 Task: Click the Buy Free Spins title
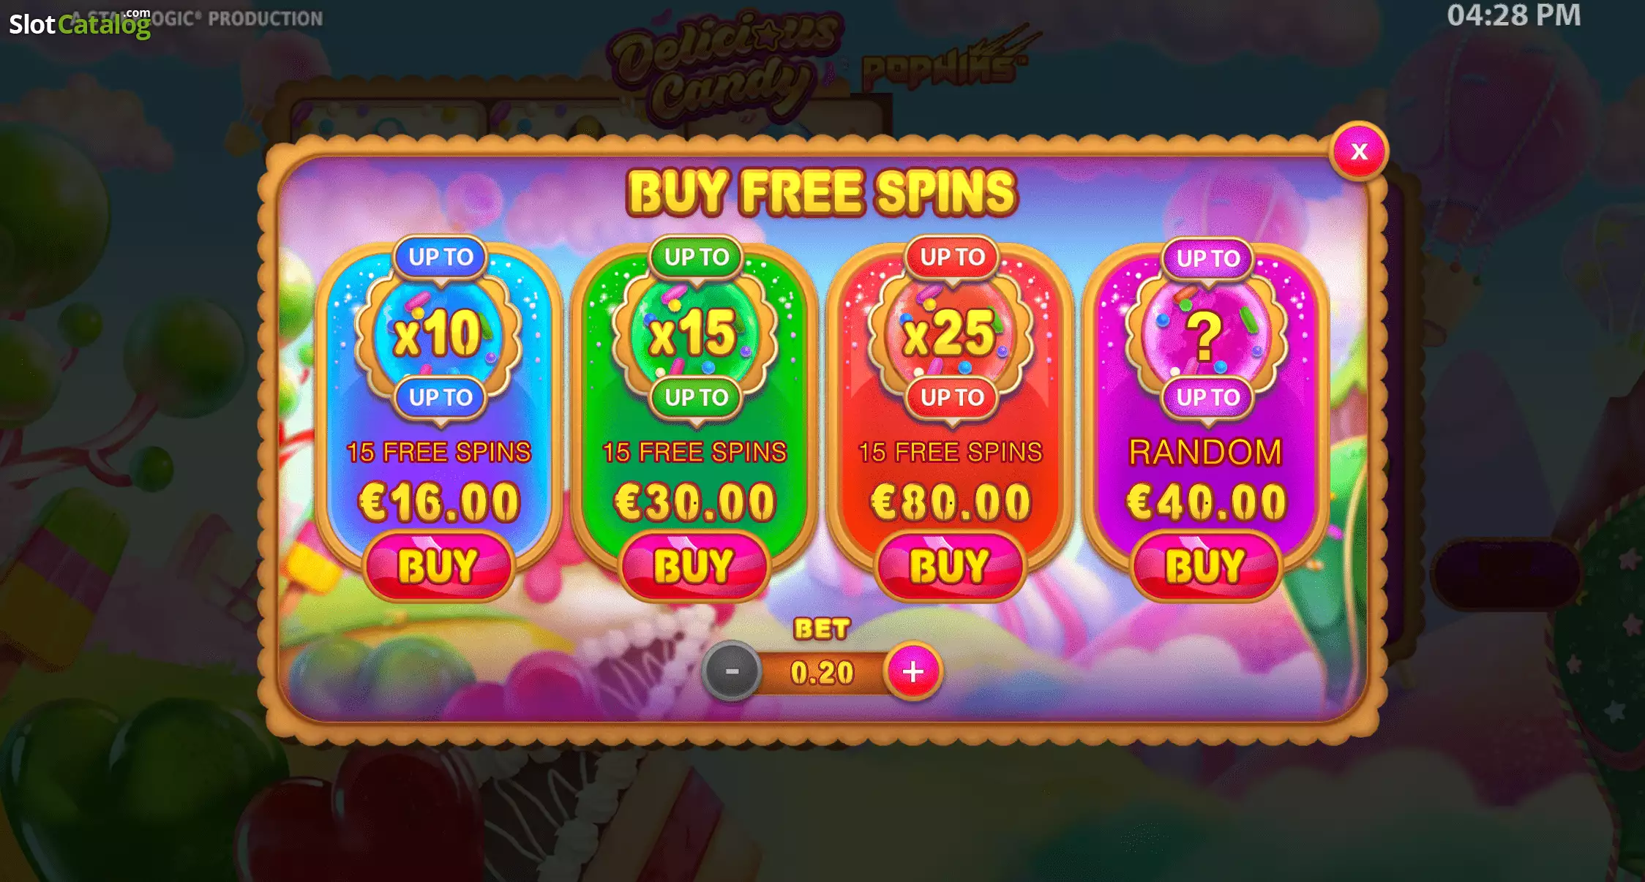click(822, 192)
